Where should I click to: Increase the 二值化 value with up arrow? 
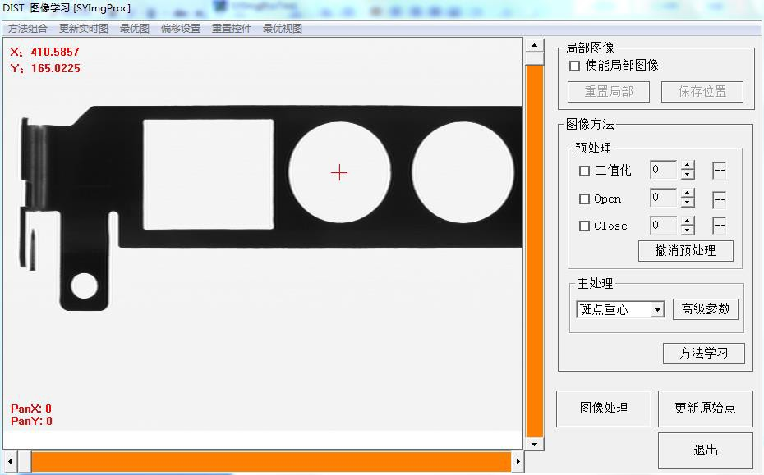[x=688, y=166]
